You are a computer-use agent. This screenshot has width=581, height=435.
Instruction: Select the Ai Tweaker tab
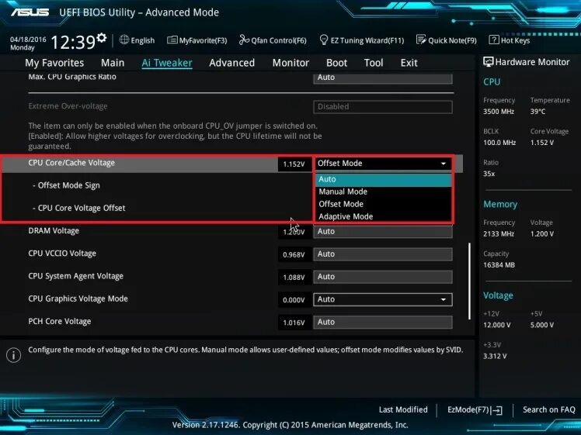pos(167,63)
